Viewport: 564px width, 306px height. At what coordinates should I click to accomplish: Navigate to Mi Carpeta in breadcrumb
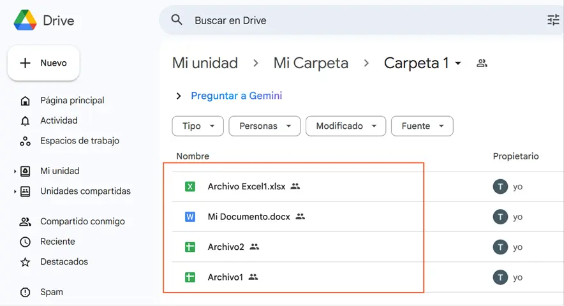click(x=311, y=63)
